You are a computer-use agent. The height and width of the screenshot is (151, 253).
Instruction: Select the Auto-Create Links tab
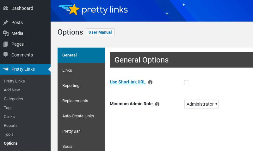(x=81, y=116)
